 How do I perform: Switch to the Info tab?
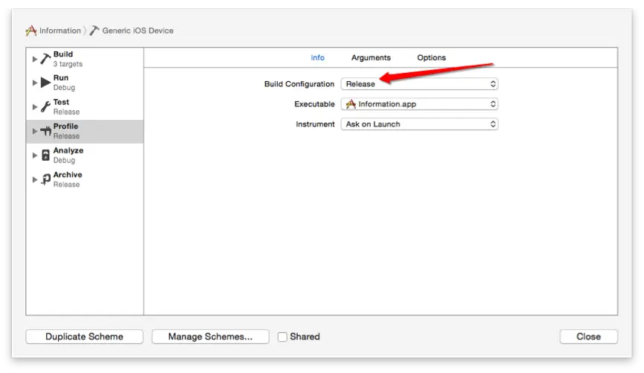(x=317, y=57)
